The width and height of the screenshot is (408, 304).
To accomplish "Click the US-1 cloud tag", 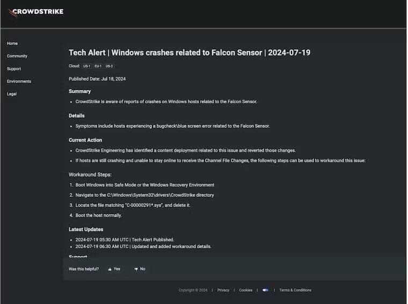I will tap(86, 66).
